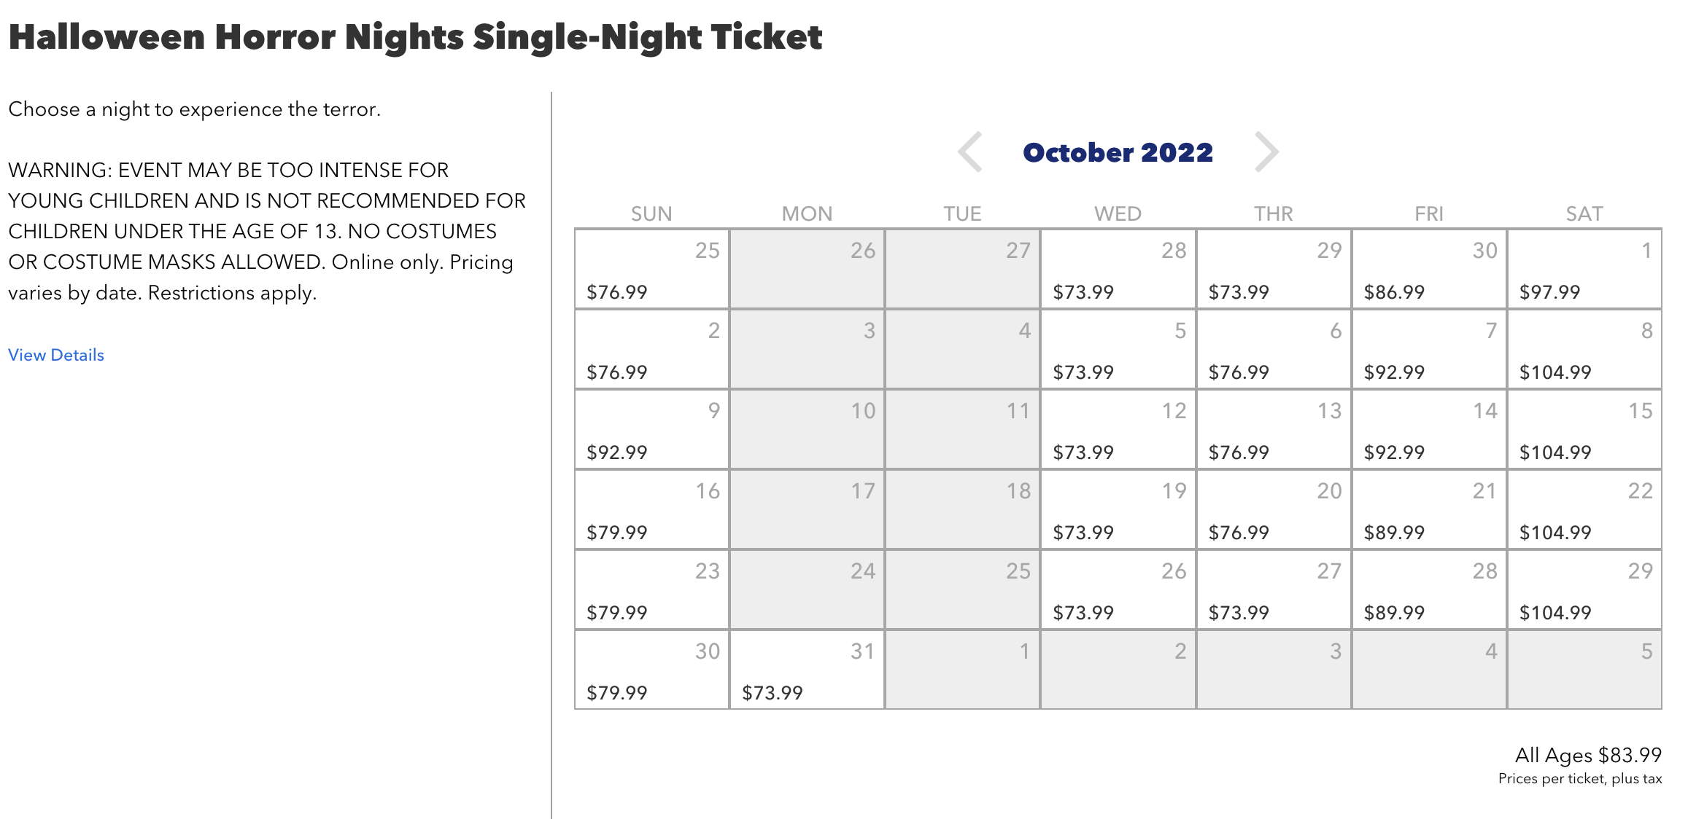1688x819 pixels.
Task: Select October 1 priced at $97.99
Action: (x=1584, y=269)
